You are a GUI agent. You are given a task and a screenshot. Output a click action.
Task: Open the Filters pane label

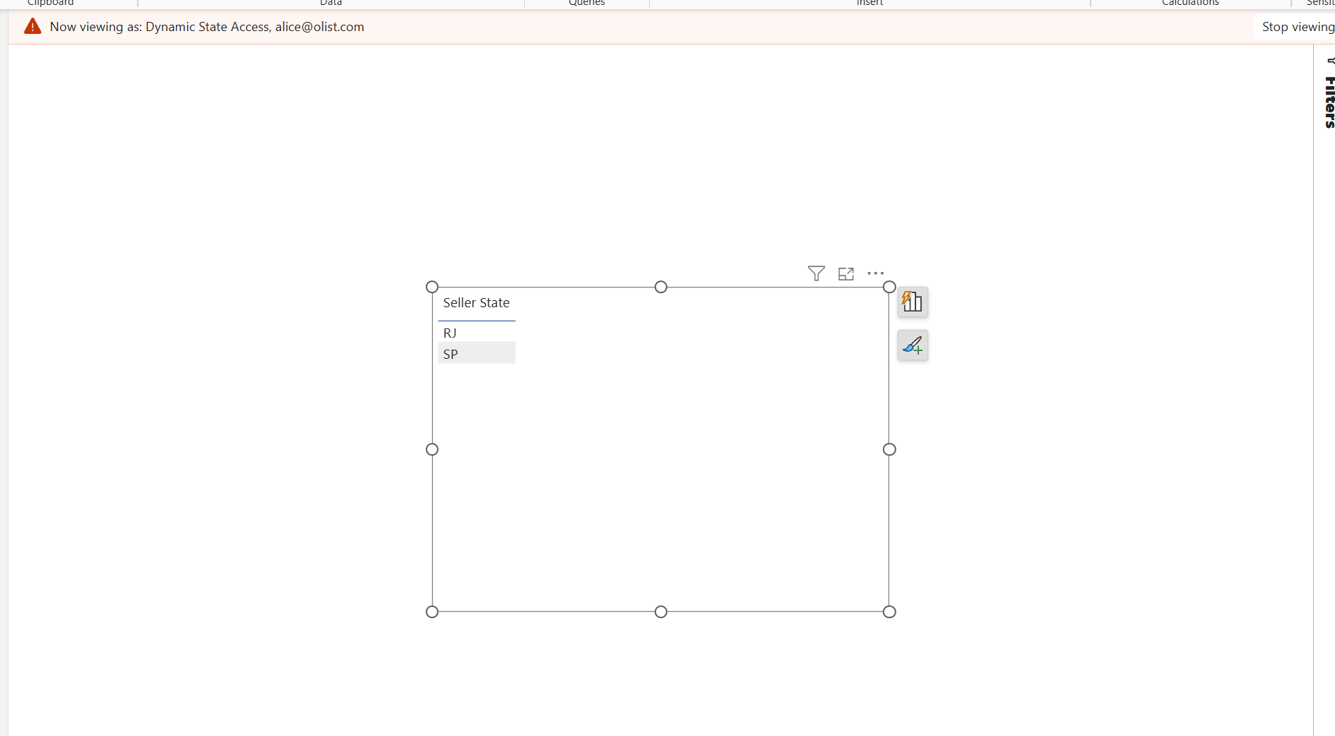click(1329, 102)
